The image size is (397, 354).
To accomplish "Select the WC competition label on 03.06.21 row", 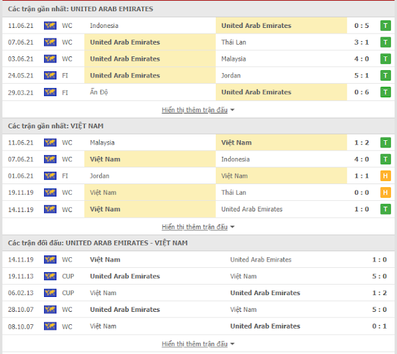I will pyautogui.click(x=67, y=59).
